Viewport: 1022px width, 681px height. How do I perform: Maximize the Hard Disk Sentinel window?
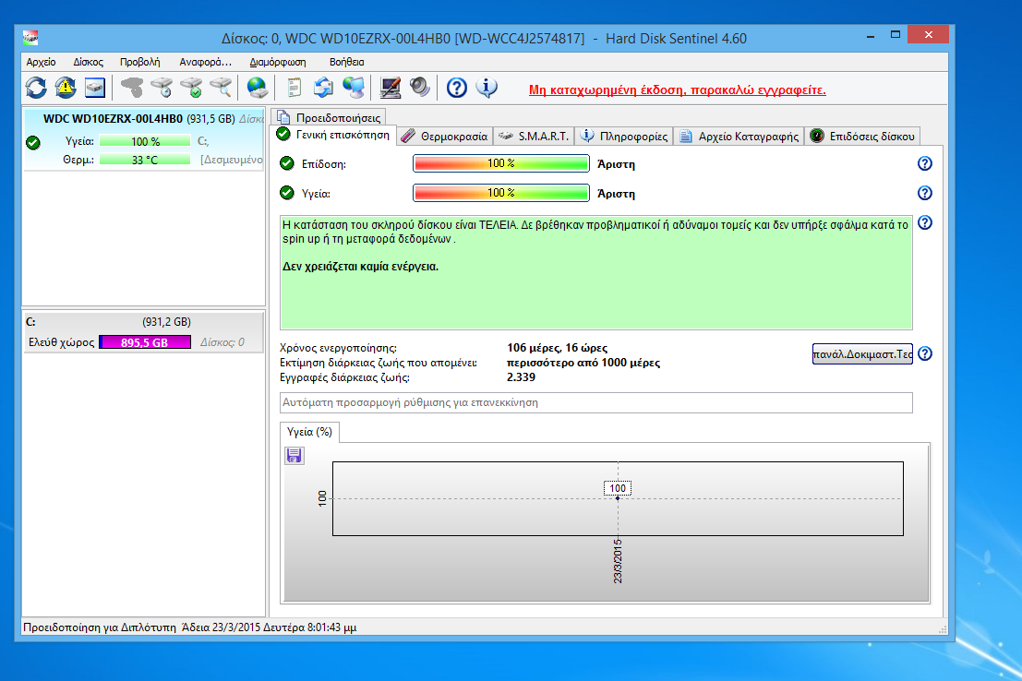coord(896,35)
